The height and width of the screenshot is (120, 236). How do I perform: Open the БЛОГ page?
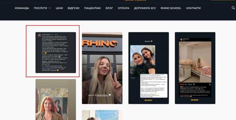109,8
